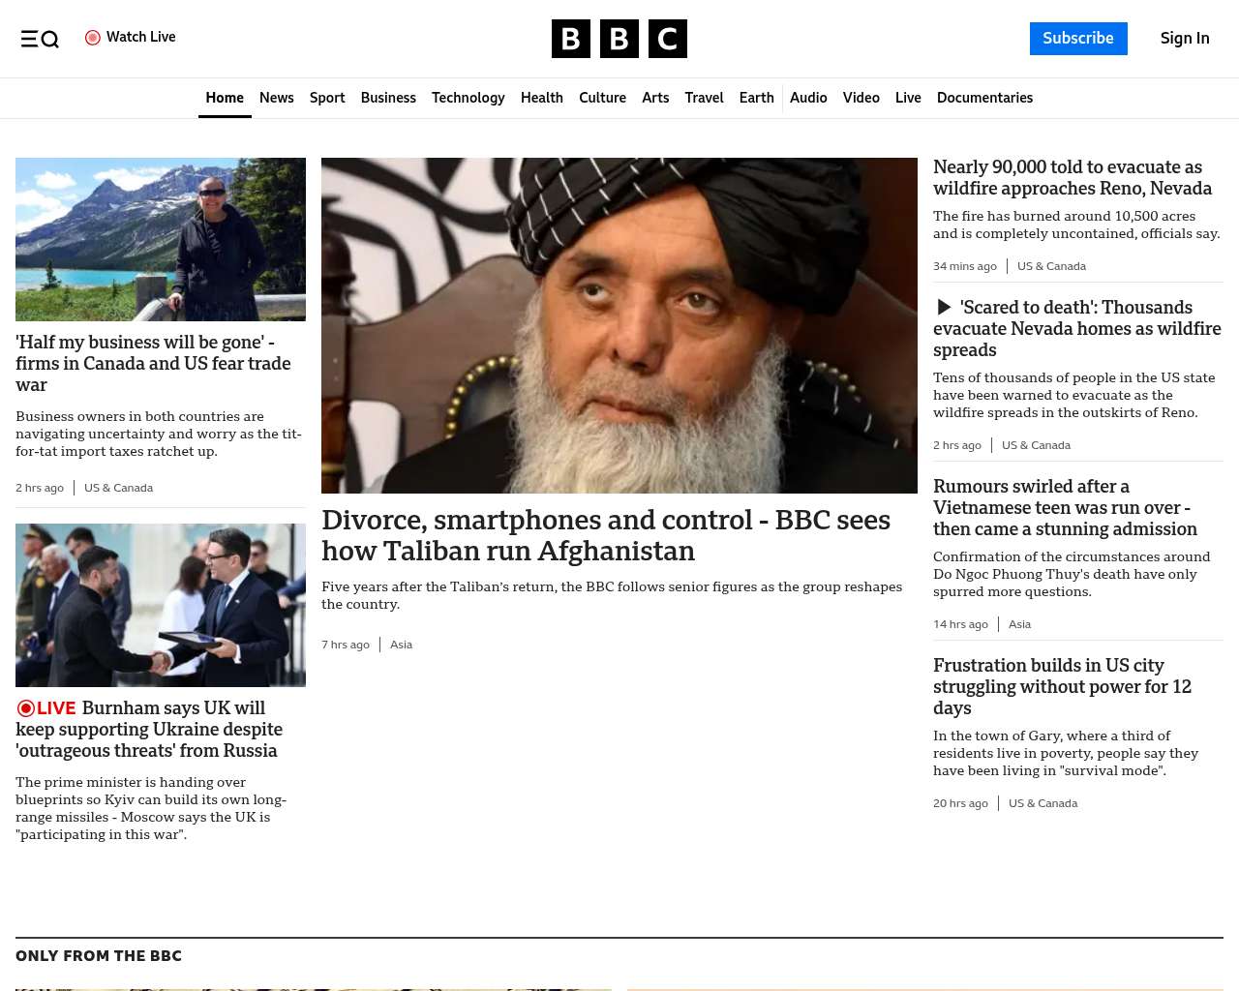This screenshot has height=991, width=1239.
Task: Click the 'Tens of thousands of people' summary
Action: click(1073, 395)
